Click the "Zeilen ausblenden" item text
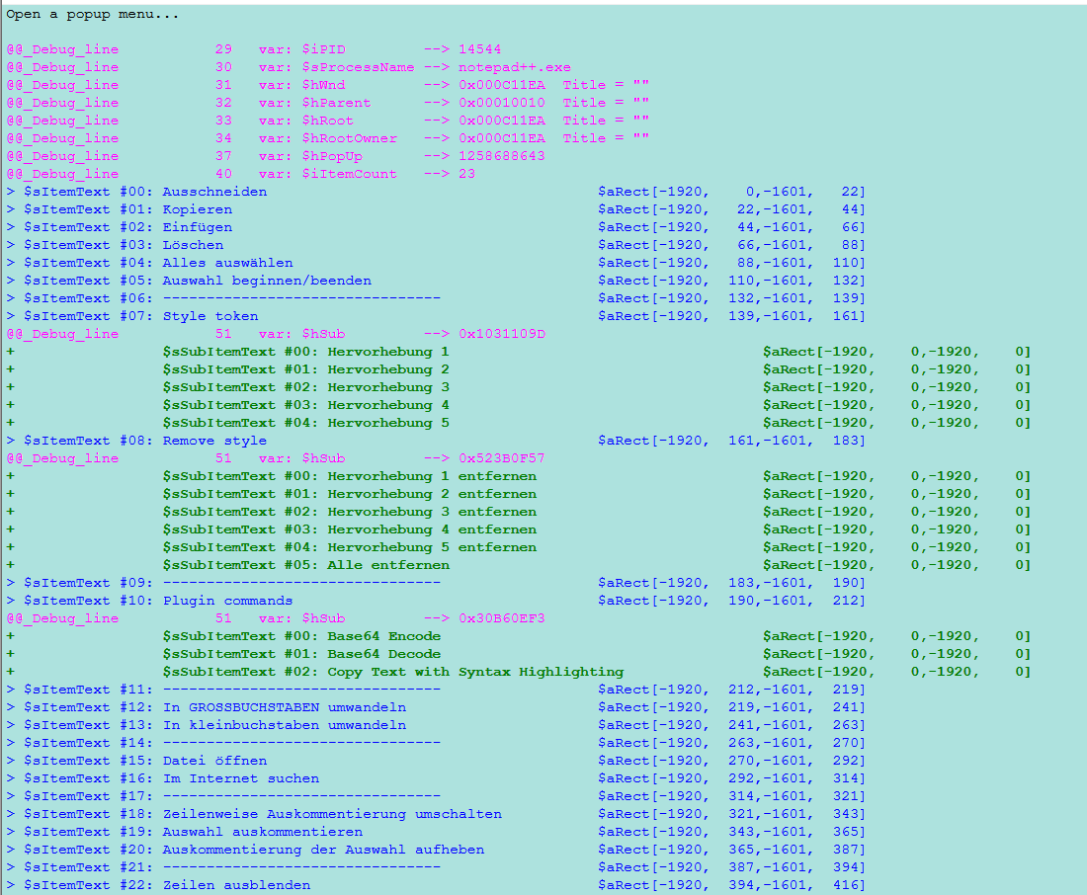1087x895 pixels. (236, 885)
